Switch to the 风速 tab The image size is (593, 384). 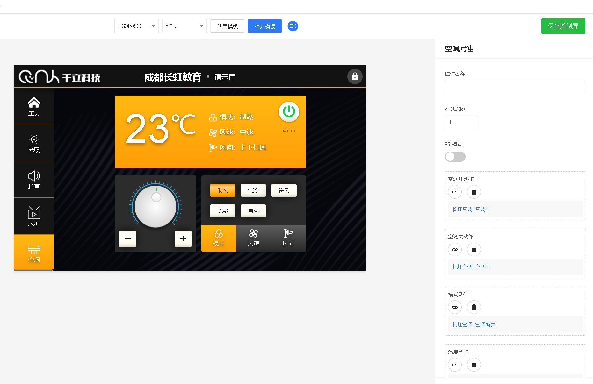pyautogui.click(x=253, y=238)
